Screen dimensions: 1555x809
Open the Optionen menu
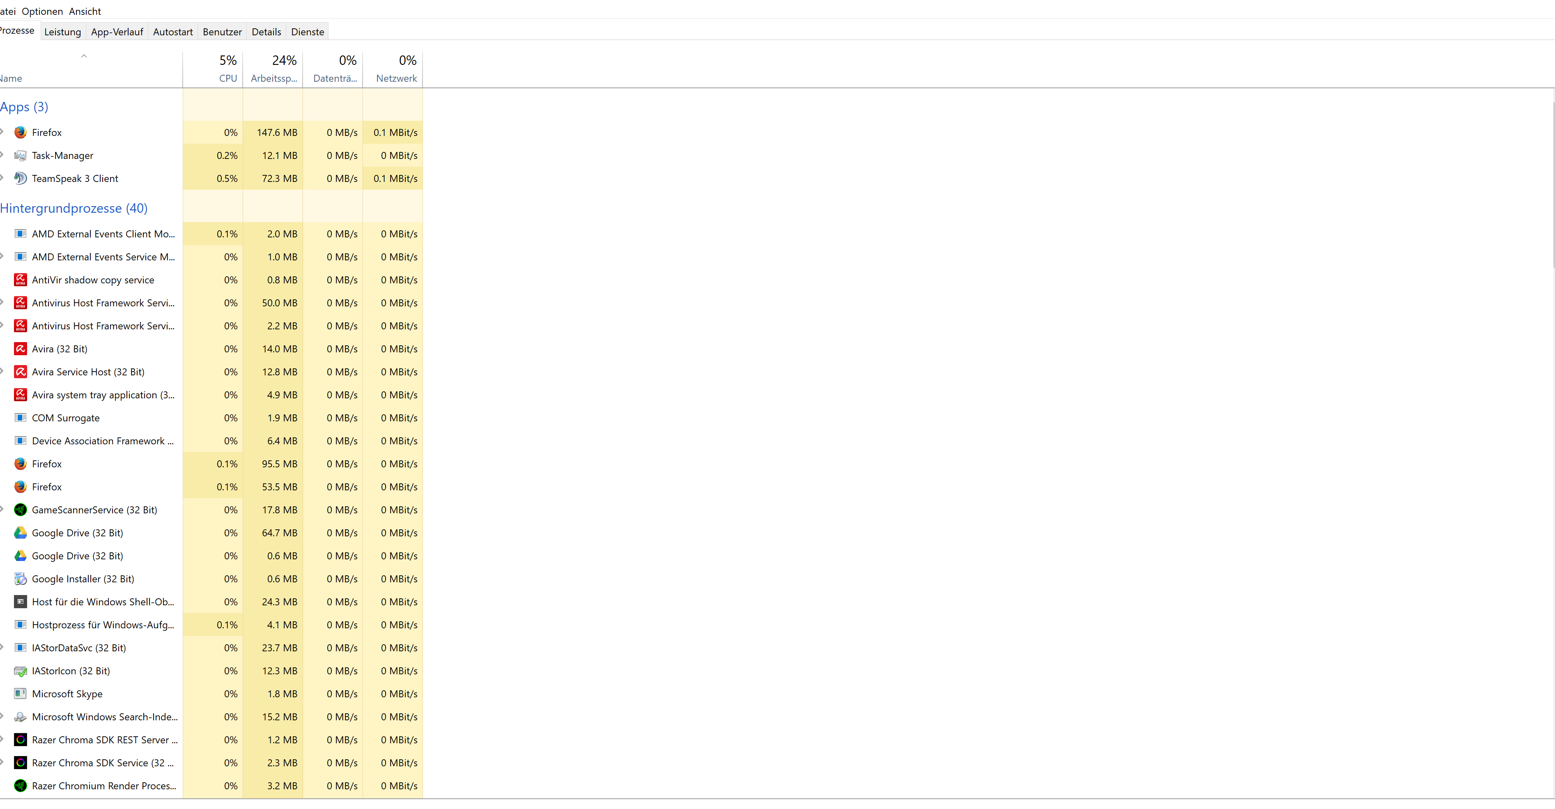pos(41,11)
